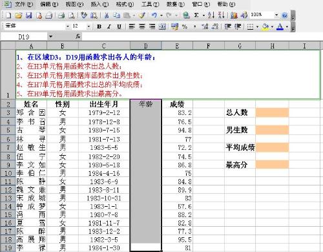Viewport: 323px width, 252px height.
Task: Open the 工具 (Tools) menu
Action: [150, 4]
